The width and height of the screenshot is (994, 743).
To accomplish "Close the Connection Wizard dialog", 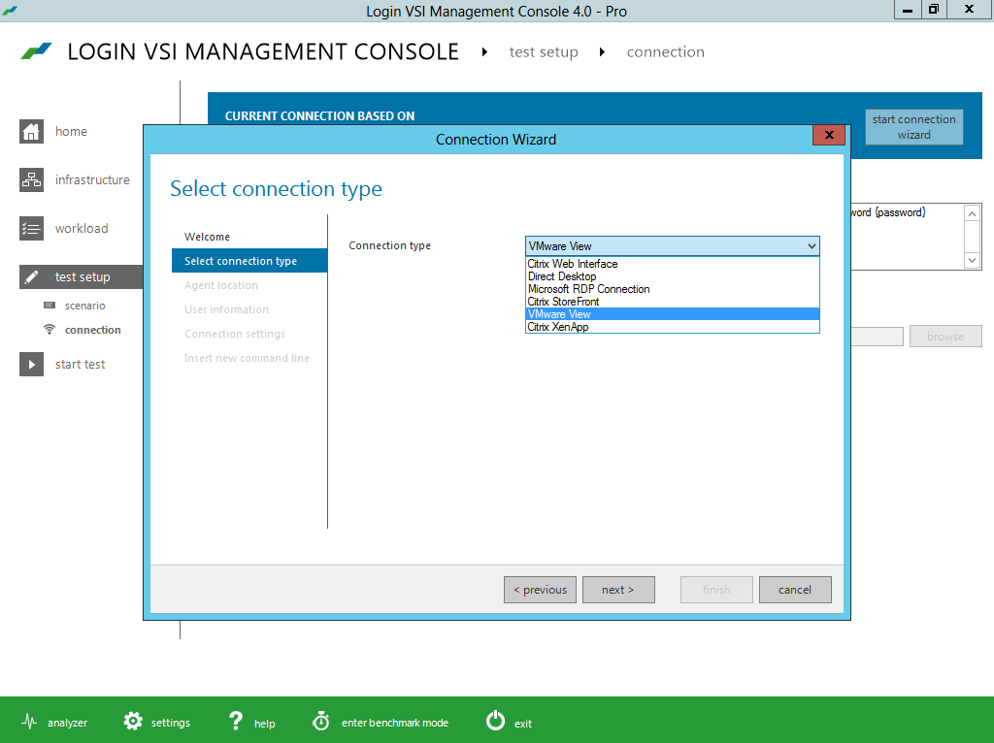I will coord(828,136).
